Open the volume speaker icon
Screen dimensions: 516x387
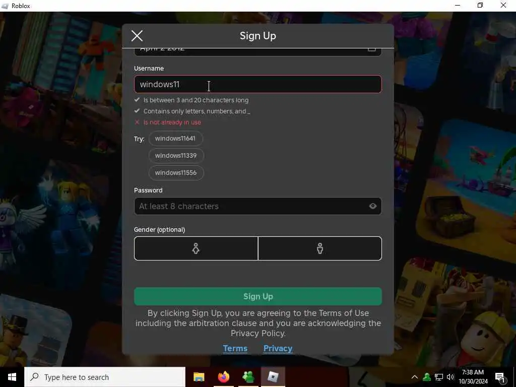tap(450, 377)
